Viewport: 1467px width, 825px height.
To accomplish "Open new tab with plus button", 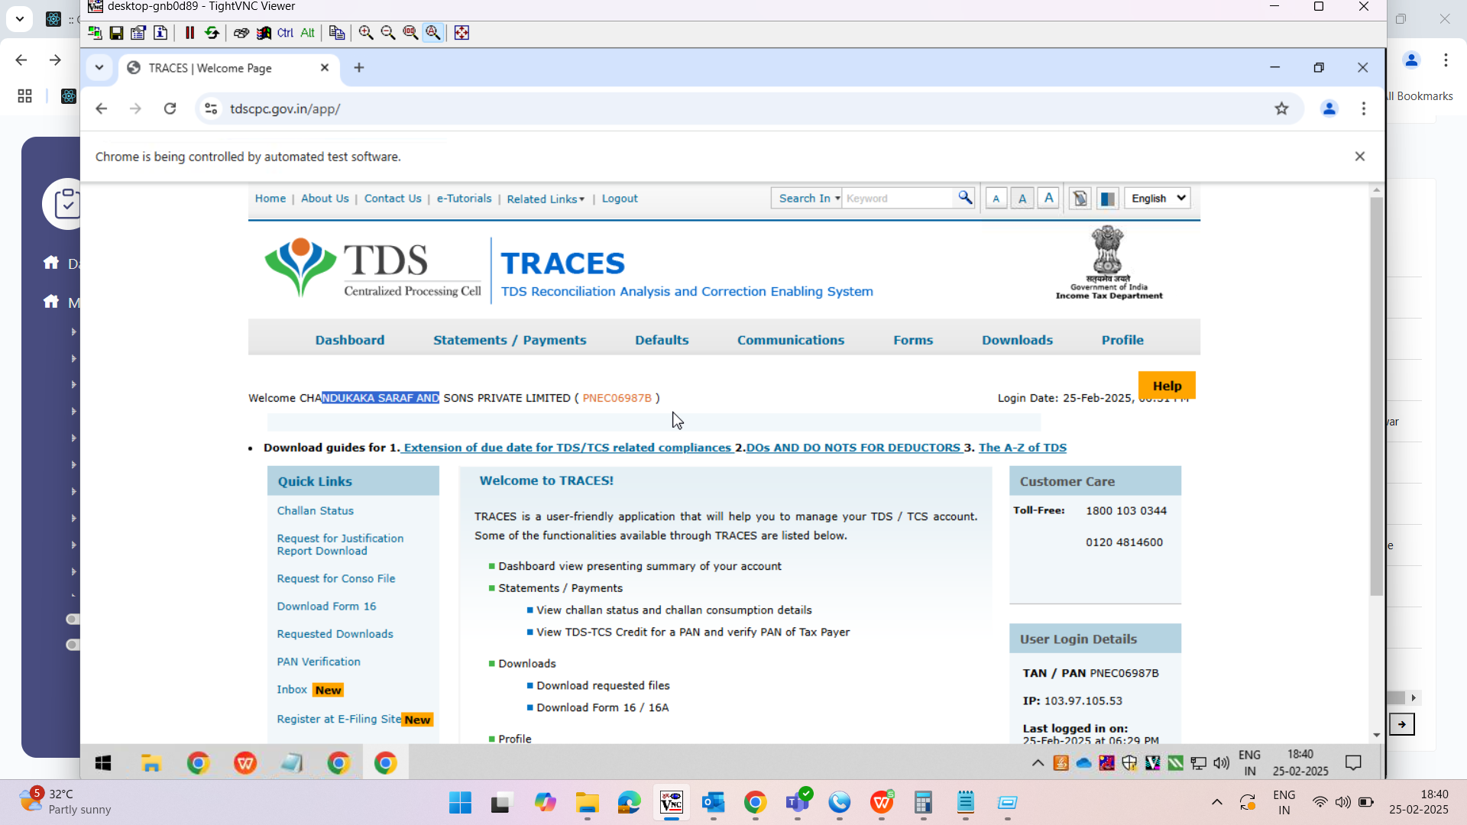I will click(359, 68).
